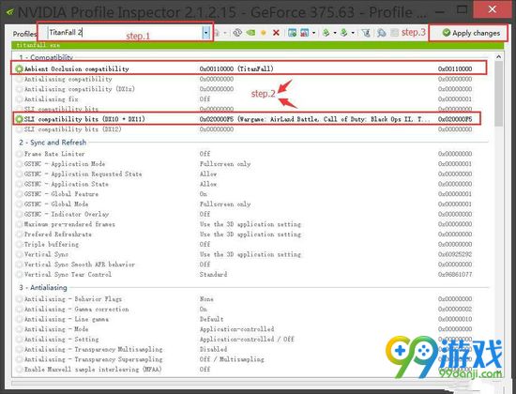Select GSYNC - Indicator Overlay setting

pyautogui.click(x=249, y=214)
